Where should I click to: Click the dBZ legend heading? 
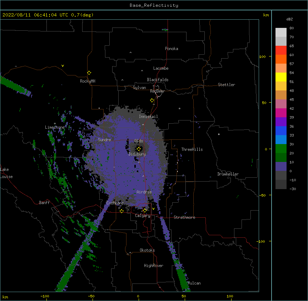click(289, 19)
